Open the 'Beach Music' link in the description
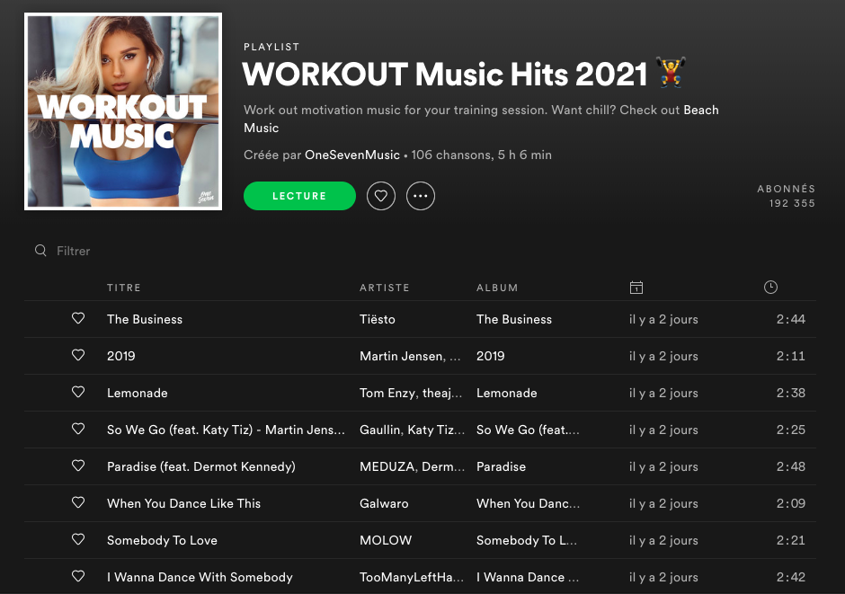 [701, 110]
